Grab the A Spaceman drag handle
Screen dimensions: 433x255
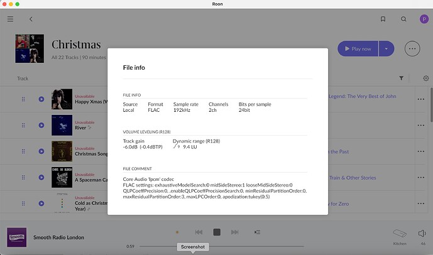23,177
